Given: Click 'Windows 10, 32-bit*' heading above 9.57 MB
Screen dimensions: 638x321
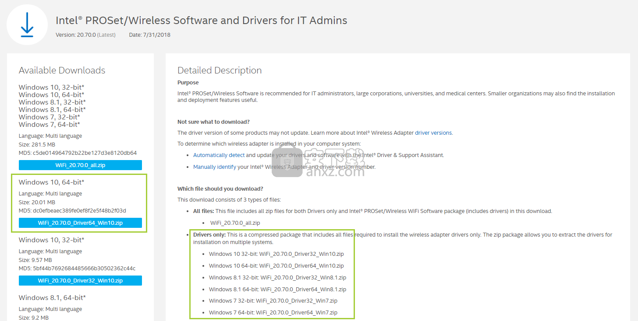Looking at the screenshot, I should click(52, 240).
